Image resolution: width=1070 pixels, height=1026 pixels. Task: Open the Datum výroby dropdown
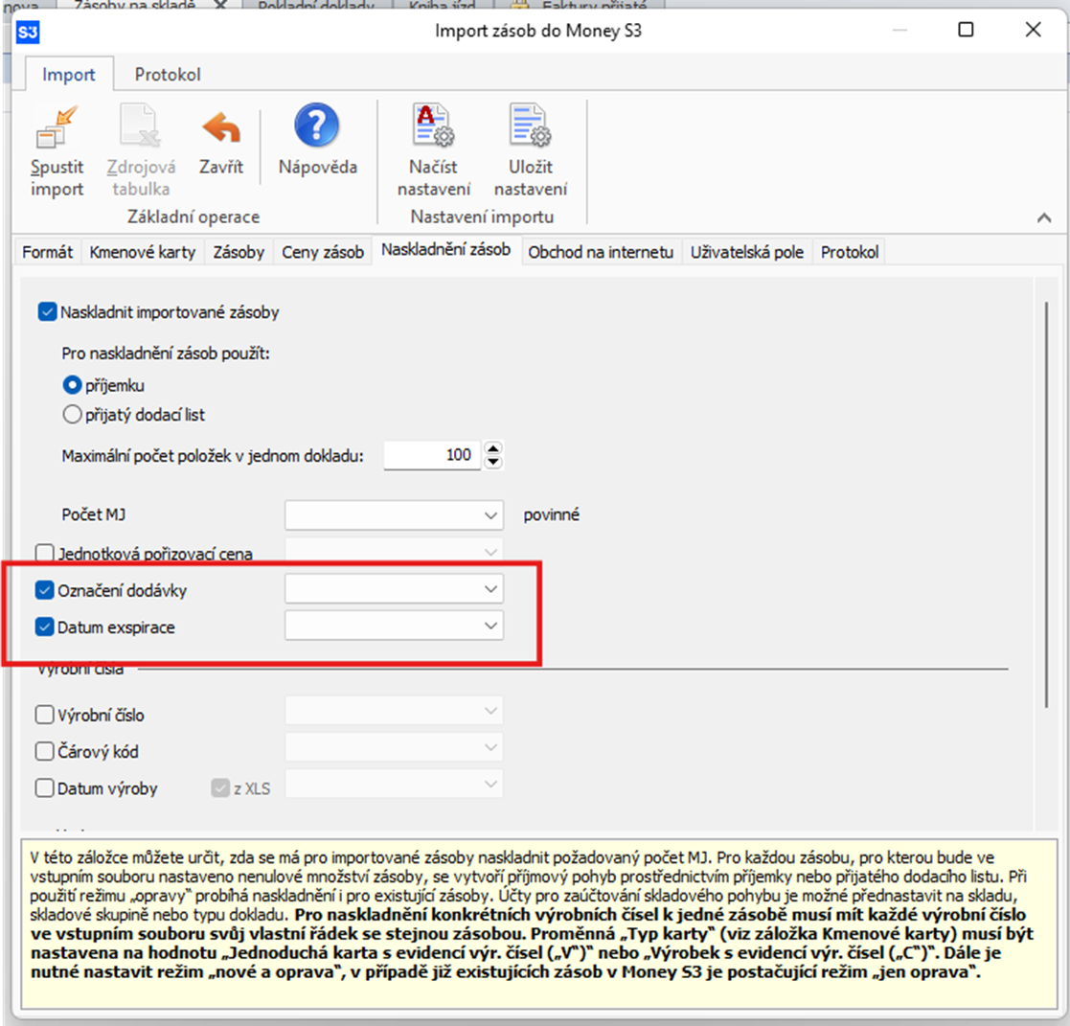click(394, 785)
